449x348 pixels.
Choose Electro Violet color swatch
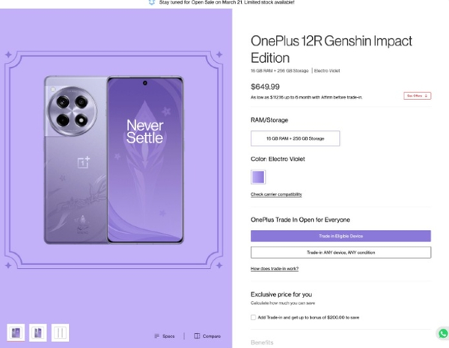click(x=258, y=177)
